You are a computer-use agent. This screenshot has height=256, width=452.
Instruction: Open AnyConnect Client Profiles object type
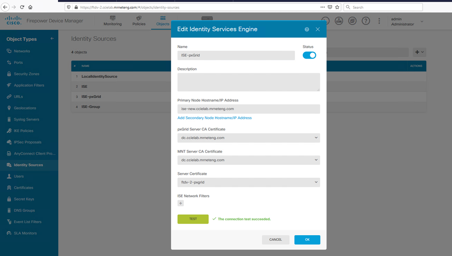pyautogui.click(x=34, y=154)
